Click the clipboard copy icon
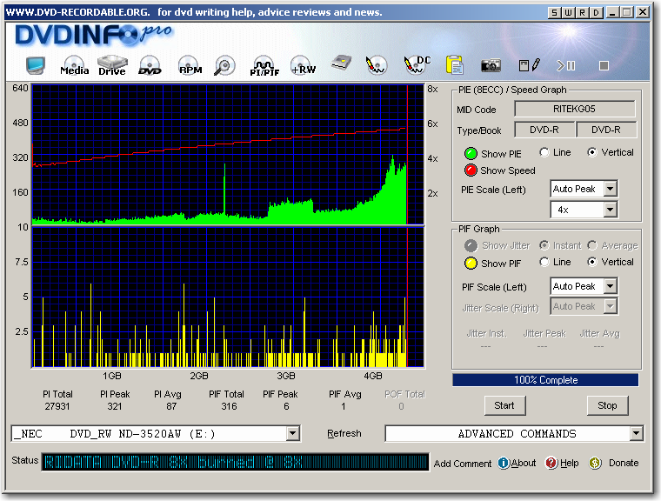 pyautogui.click(x=454, y=65)
